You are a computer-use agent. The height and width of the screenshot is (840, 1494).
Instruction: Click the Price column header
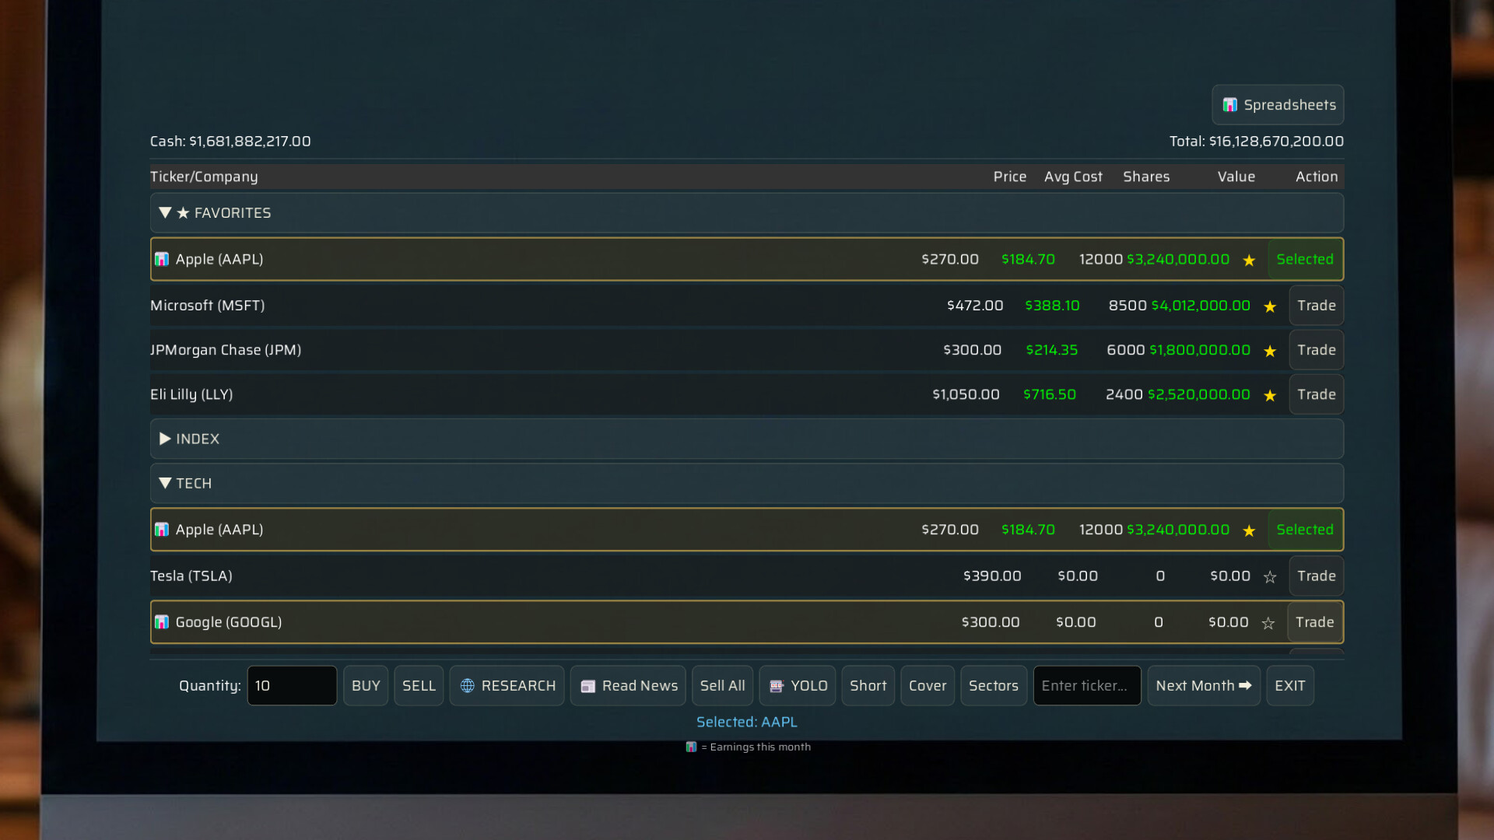1010,177
